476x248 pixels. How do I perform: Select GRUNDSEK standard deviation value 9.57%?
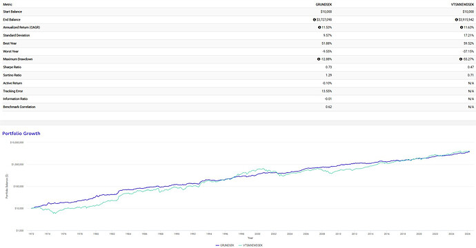328,35
